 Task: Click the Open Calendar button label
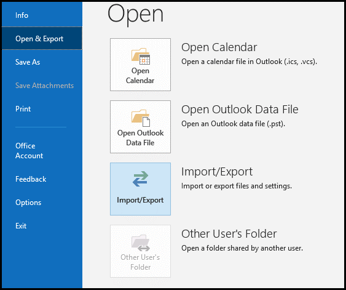[x=140, y=76]
